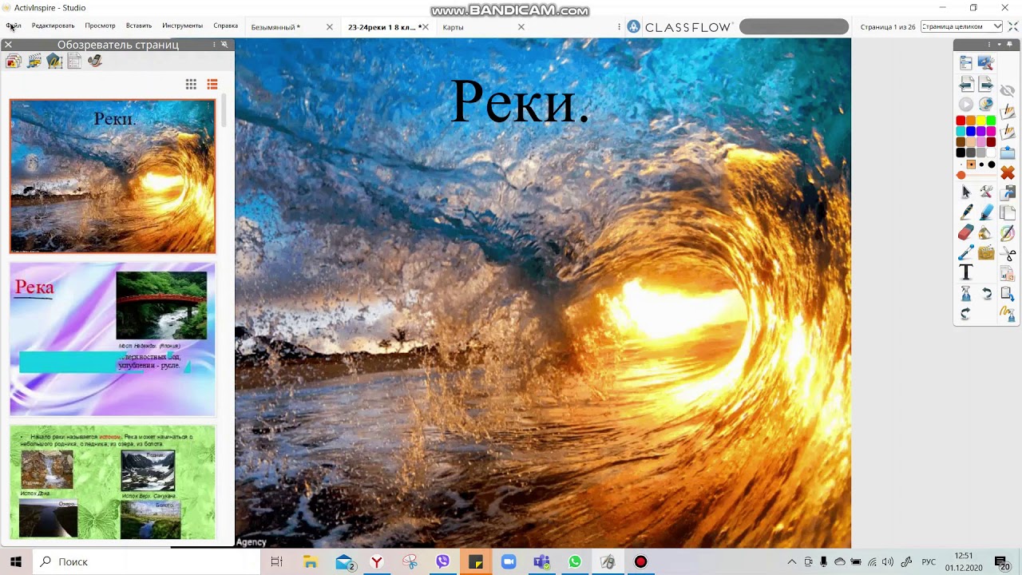
Task: Select the Eraser tool
Action: 965,233
